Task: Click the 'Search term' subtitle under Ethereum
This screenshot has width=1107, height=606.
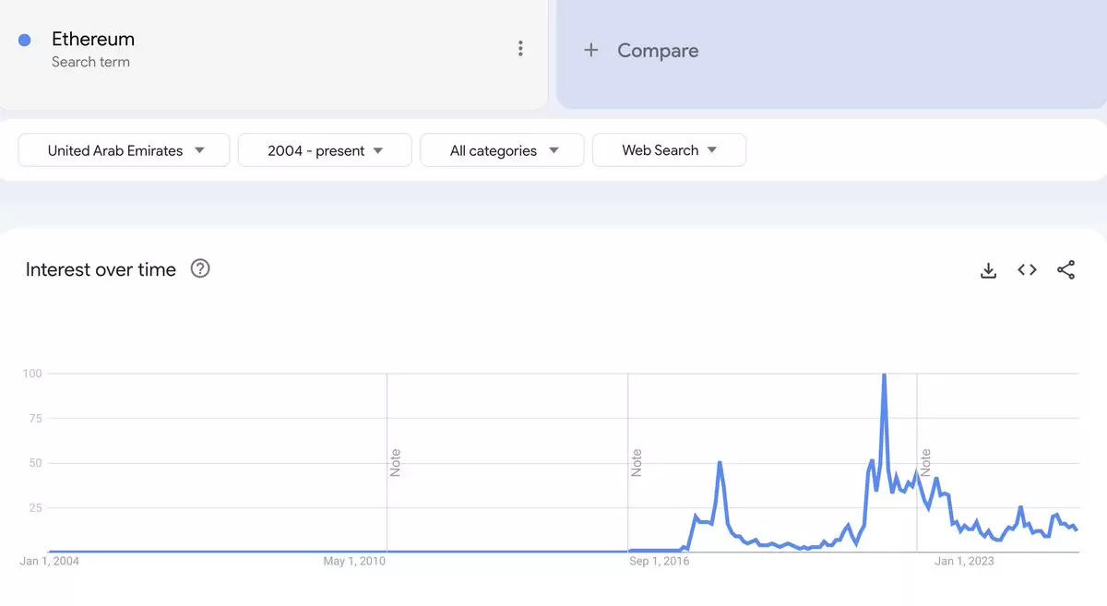Action: pos(90,62)
